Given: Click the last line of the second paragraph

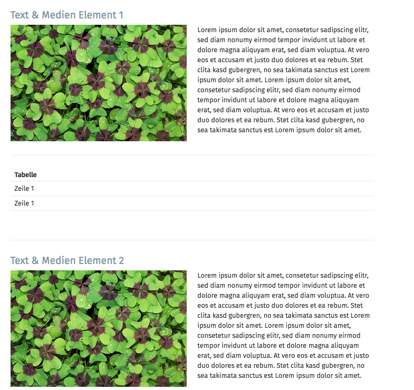Looking at the screenshot, I should pyautogui.click(x=279, y=376).
